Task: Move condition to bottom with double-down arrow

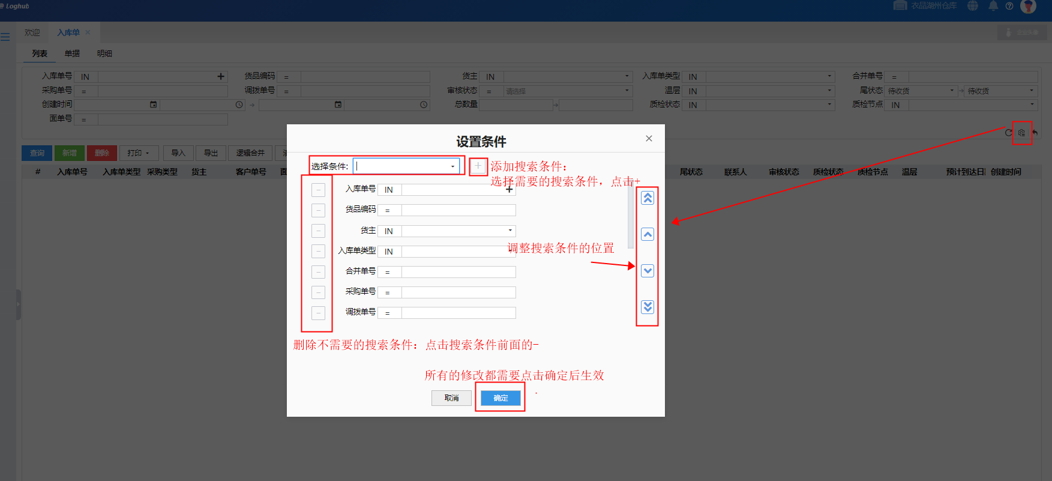Action: (x=647, y=307)
